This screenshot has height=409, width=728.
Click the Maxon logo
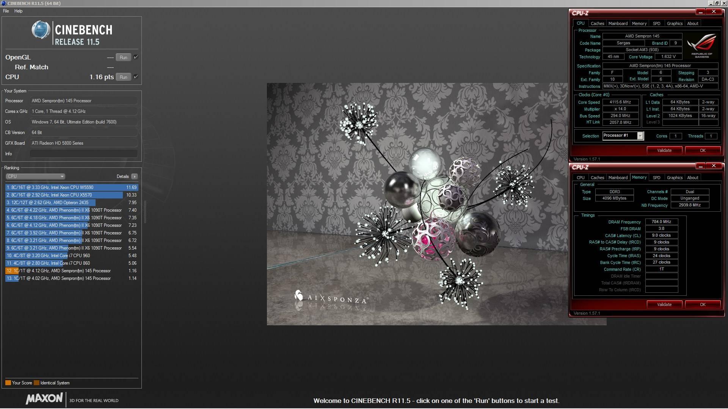click(x=44, y=398)
